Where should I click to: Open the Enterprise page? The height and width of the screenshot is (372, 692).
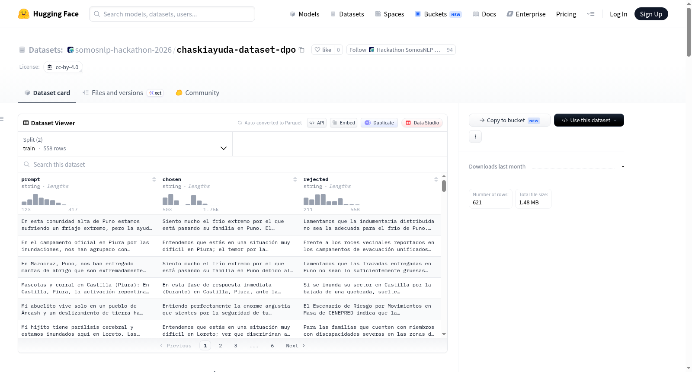click(526, 14)
